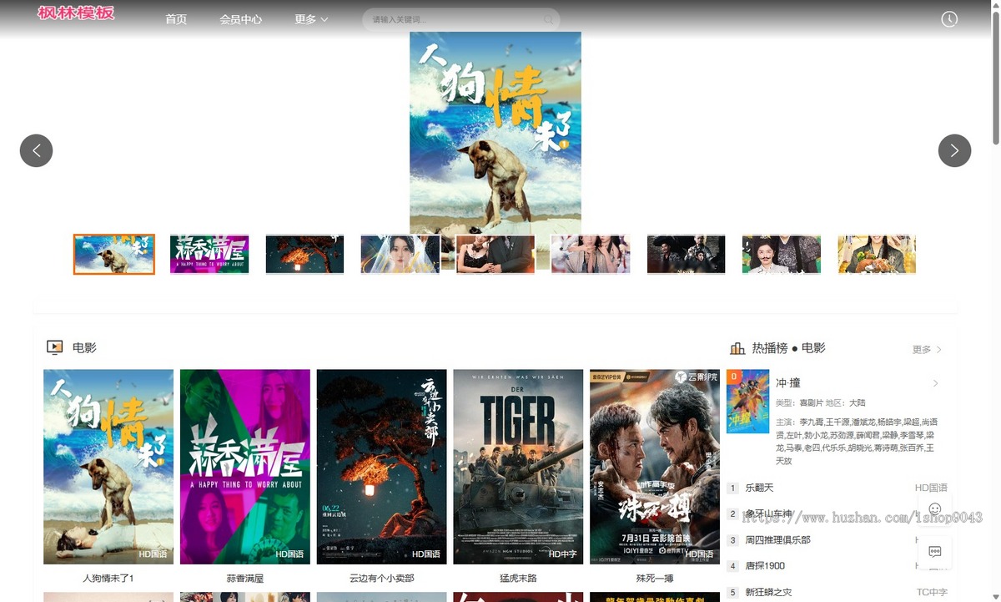Open the 殊死一搏 movie poster
This screenshot has height=602, width=1001.
coord(655,467)
